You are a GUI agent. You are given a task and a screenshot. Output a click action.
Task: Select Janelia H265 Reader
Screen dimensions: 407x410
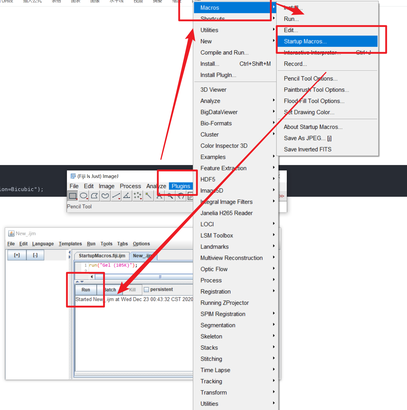point(235,213)
